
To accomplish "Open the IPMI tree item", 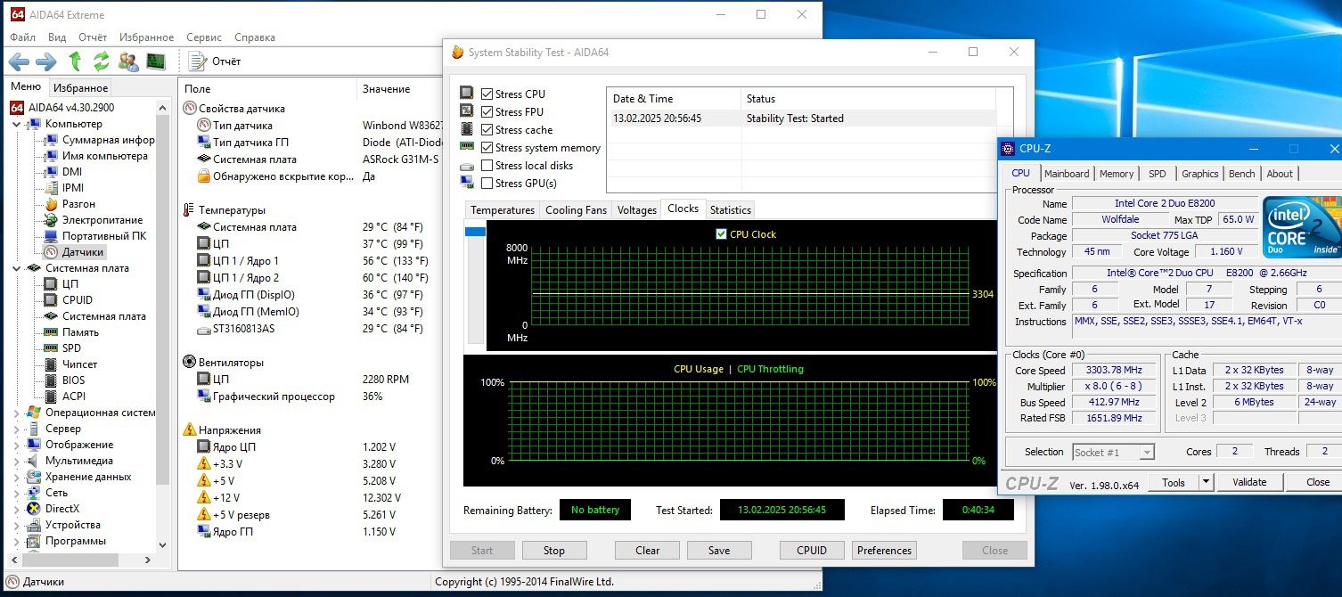I will [x=65, y=188].
